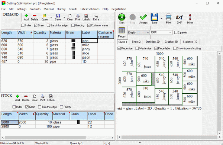Image resolution: width=223 pixels, height=145 pixels.
Task: Click the Material column header in Stock table
Action: coord(61,116)
